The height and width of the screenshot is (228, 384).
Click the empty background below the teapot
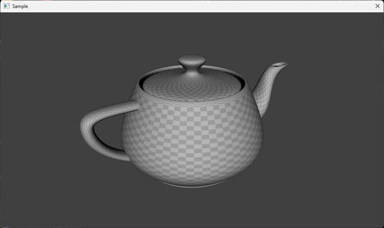click(x=192, y=207)
